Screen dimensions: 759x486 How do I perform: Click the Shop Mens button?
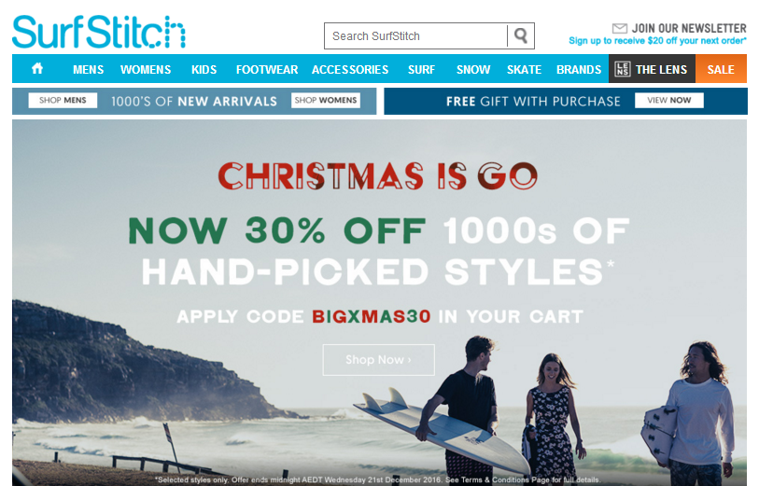pyautogui.click(x=63, y=100)
